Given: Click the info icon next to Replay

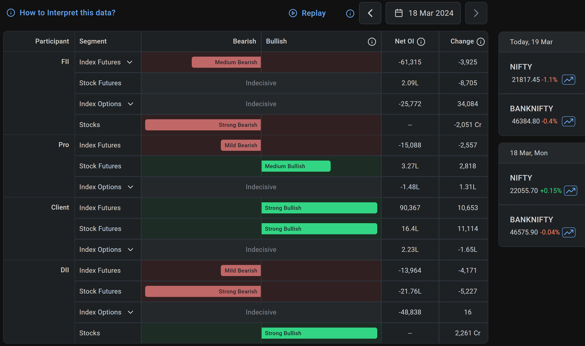Looking at the screenshot, I should coord(350,13).
